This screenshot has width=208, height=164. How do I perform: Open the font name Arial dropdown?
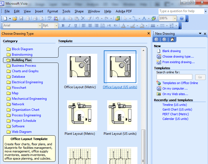pyautogui.click(x=40, y=26)
